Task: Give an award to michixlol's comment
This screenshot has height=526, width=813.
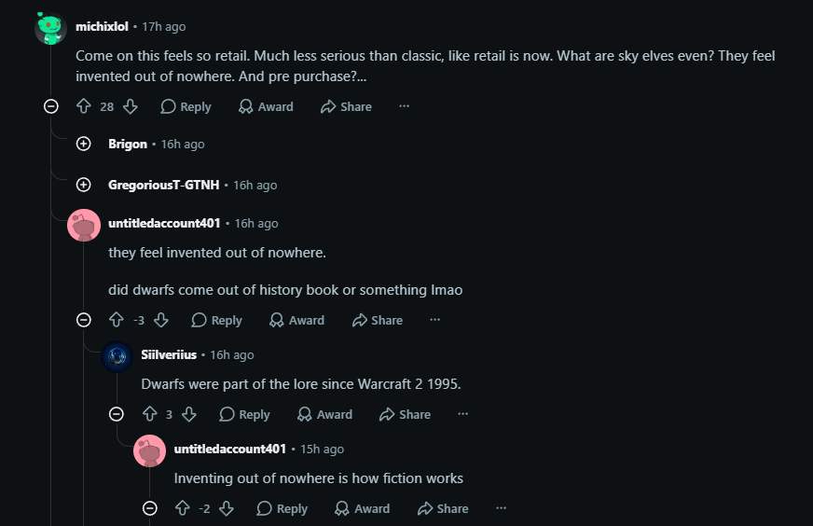Action: [266, 106]
